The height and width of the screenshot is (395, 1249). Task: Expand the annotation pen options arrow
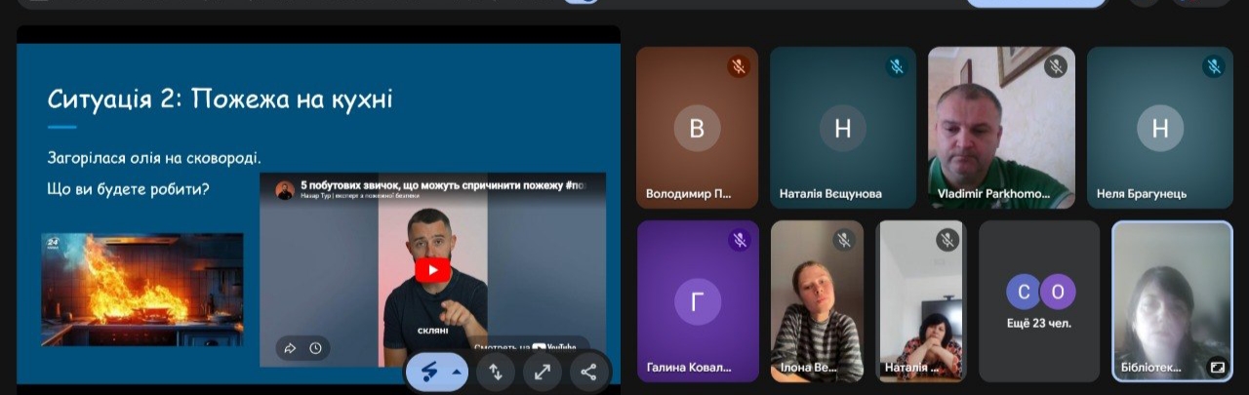[456, 372]
